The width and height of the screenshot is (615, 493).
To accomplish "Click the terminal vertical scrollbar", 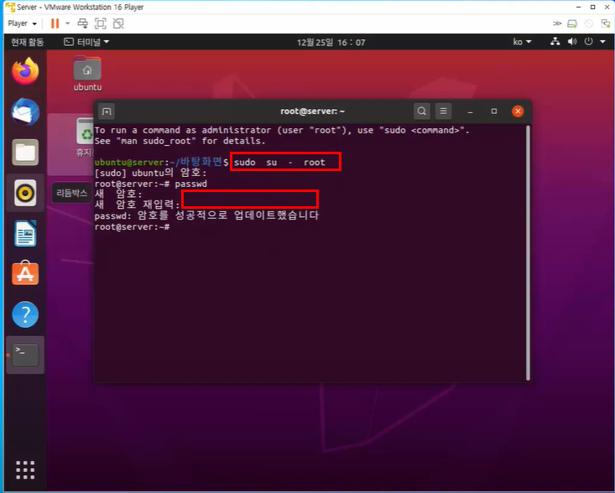I will pyautogui.click(x=528, y=252).
